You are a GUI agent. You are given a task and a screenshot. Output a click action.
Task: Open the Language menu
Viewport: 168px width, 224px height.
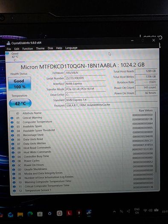coord(71,48)
